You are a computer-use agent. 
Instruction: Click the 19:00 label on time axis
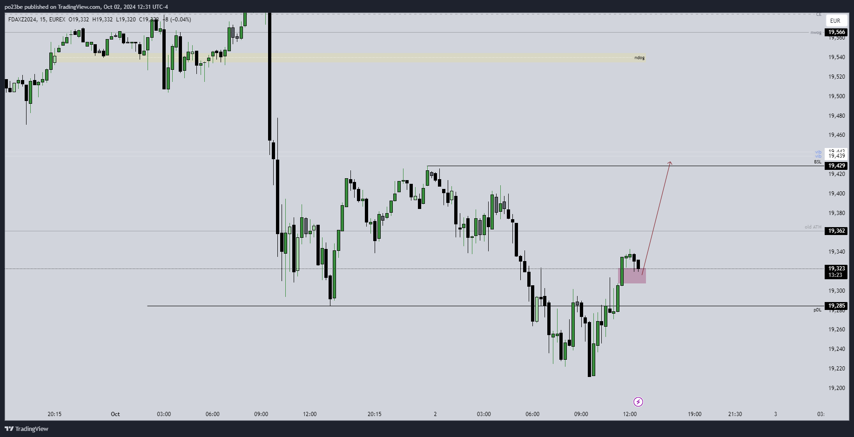pyautogui.click(x=694, y=414)
